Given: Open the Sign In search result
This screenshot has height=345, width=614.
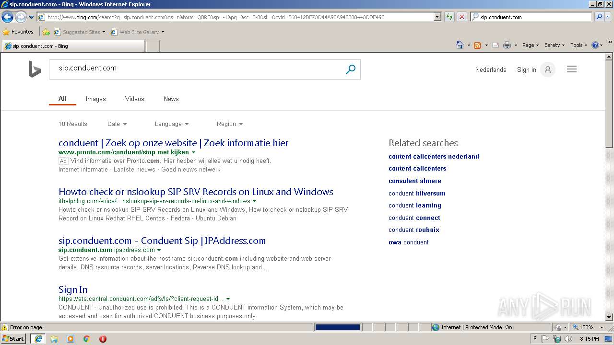Looking at the screenshot, I should point(73,289).
